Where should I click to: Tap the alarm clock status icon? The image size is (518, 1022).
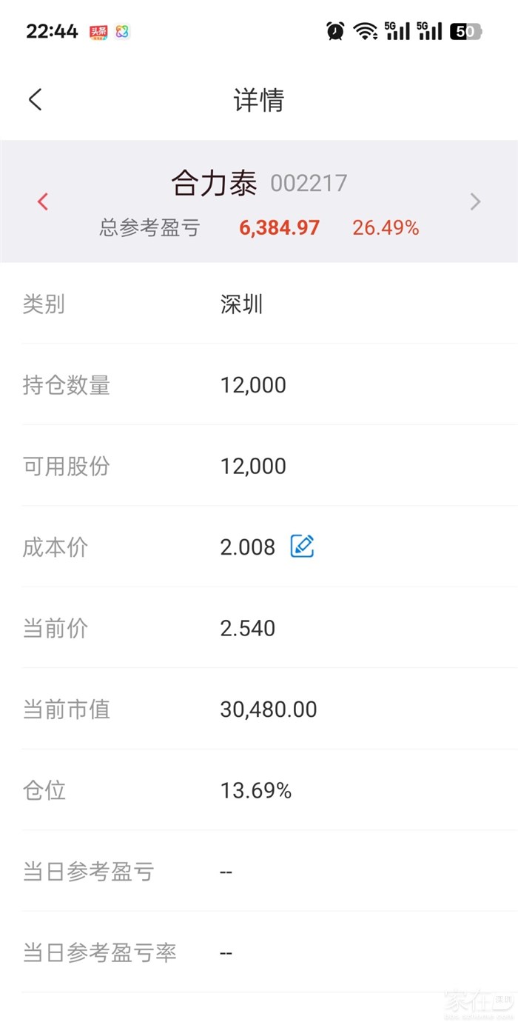pyautogui.click(x=335, y=31)
